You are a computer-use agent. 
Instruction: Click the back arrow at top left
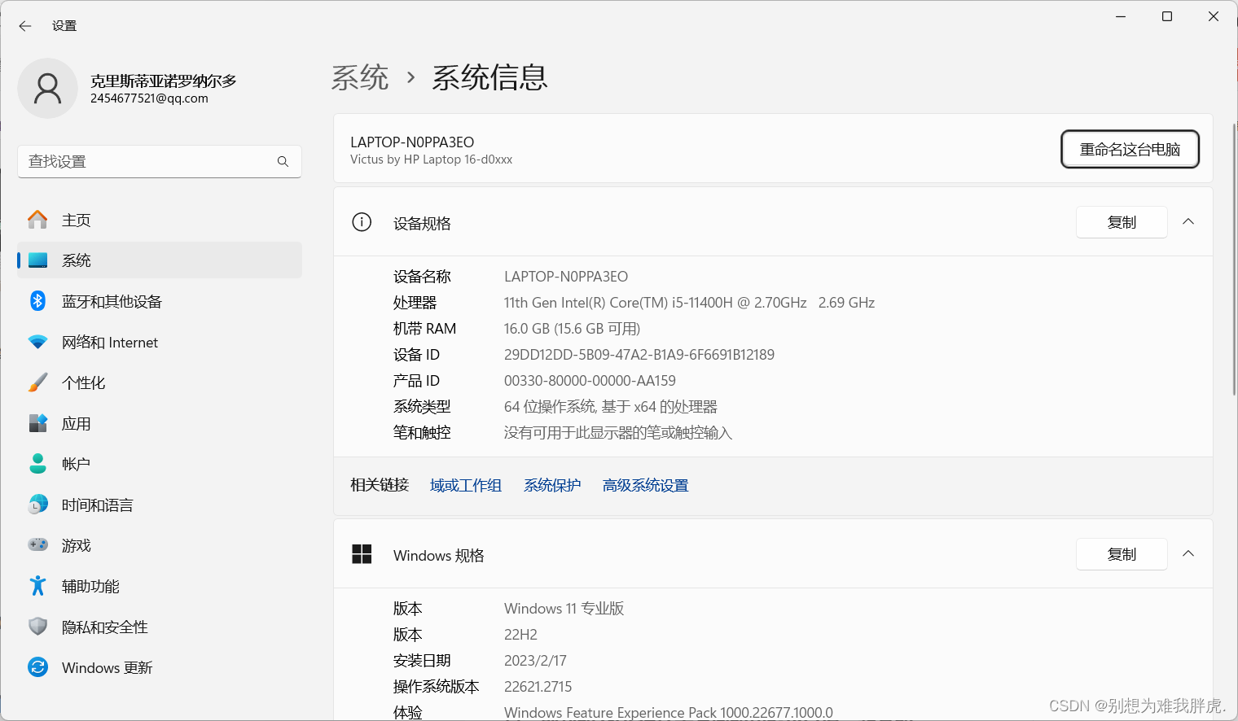pos(24,25)
